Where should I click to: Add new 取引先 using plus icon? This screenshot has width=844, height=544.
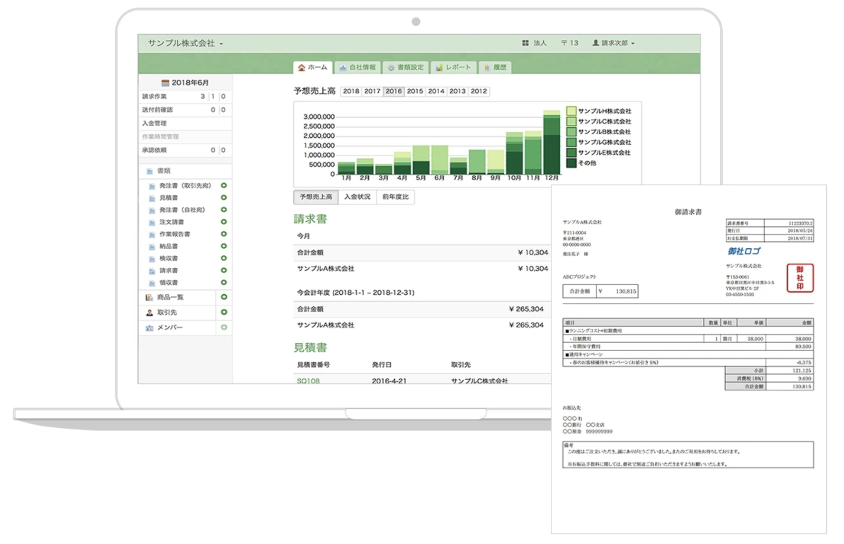224,312
